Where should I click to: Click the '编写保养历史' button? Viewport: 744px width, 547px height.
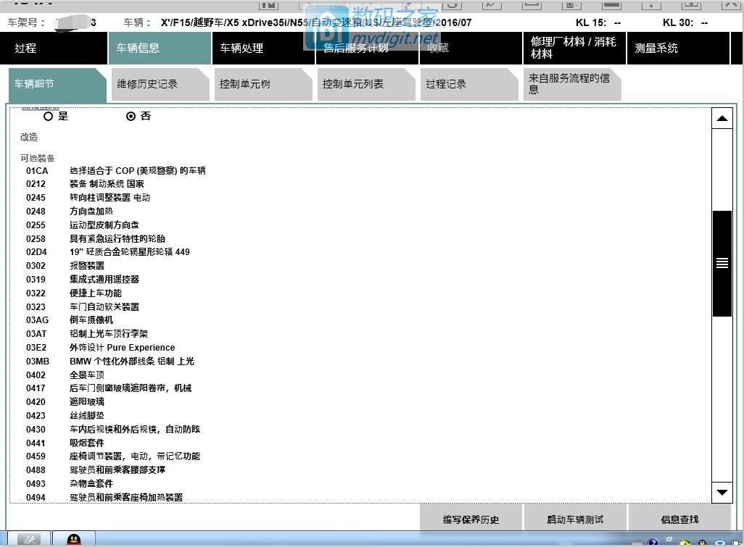click(470, 519)
